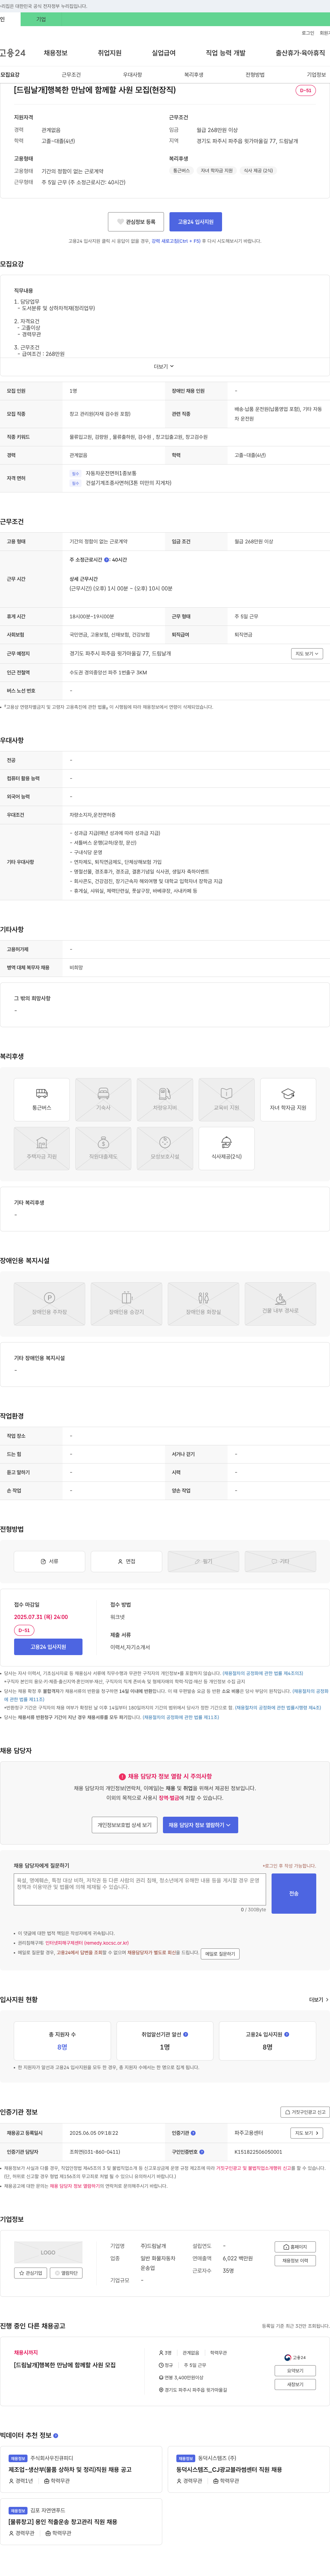Open the 출산휴가·육아휴직 menu

[300, 53]
